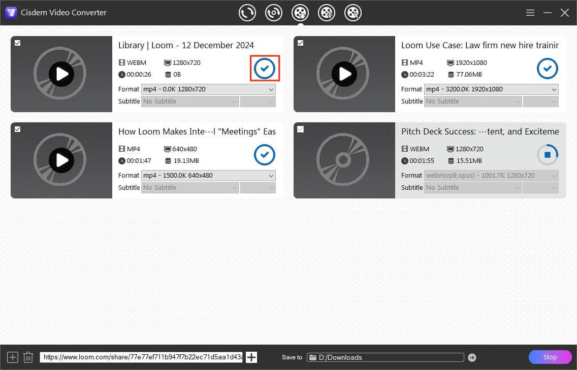Screen dimensions: 577x370
Task: Click the title Library | Loom - 12 December 2024
Action: pyautogui.click(x=186, y=45)
